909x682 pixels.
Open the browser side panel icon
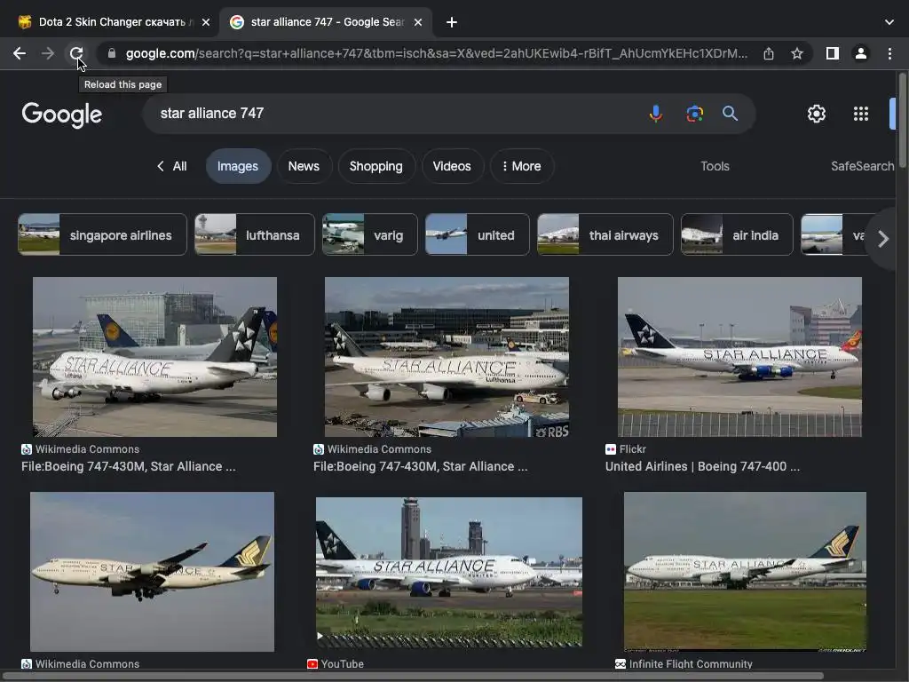click(x=833, y=53)
